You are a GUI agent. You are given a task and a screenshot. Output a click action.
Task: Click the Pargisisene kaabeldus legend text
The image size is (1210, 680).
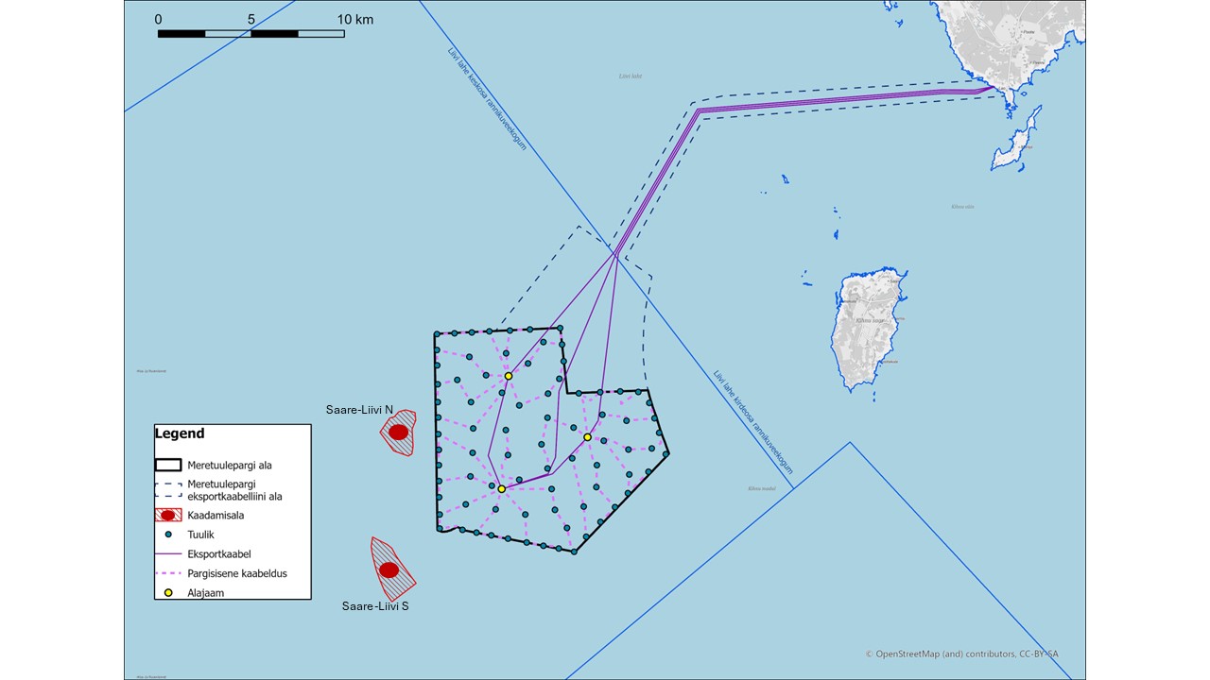(x=237, y=573)
